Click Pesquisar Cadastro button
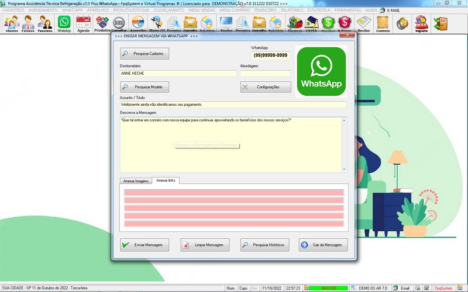 point(144,54)
